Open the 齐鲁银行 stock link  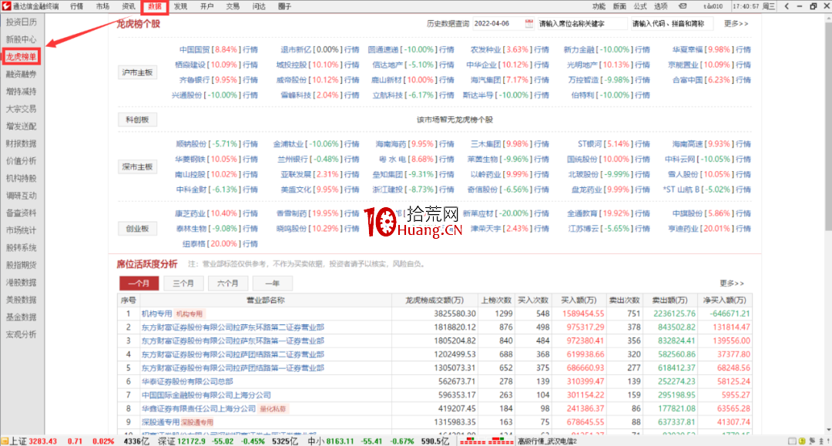click(194, 80)
